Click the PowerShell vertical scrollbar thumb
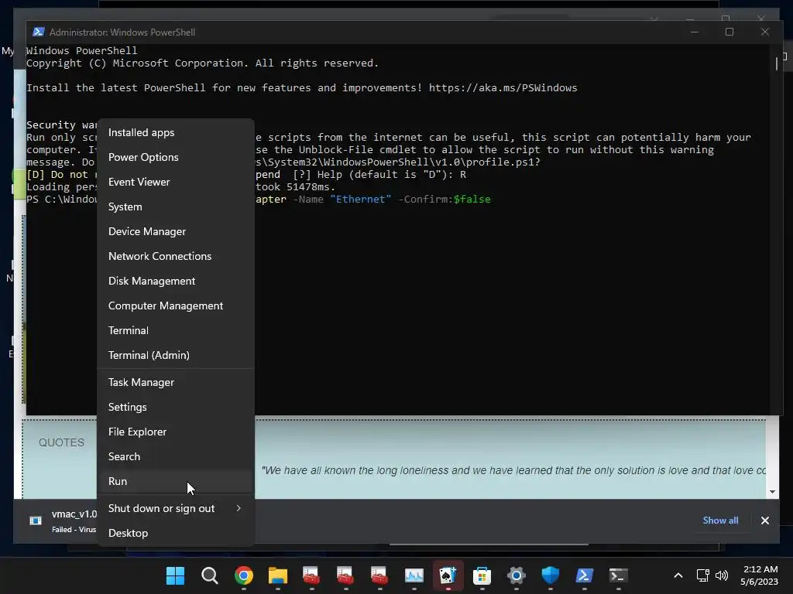Screen dimensions: 793x594 tap(776, 63)
